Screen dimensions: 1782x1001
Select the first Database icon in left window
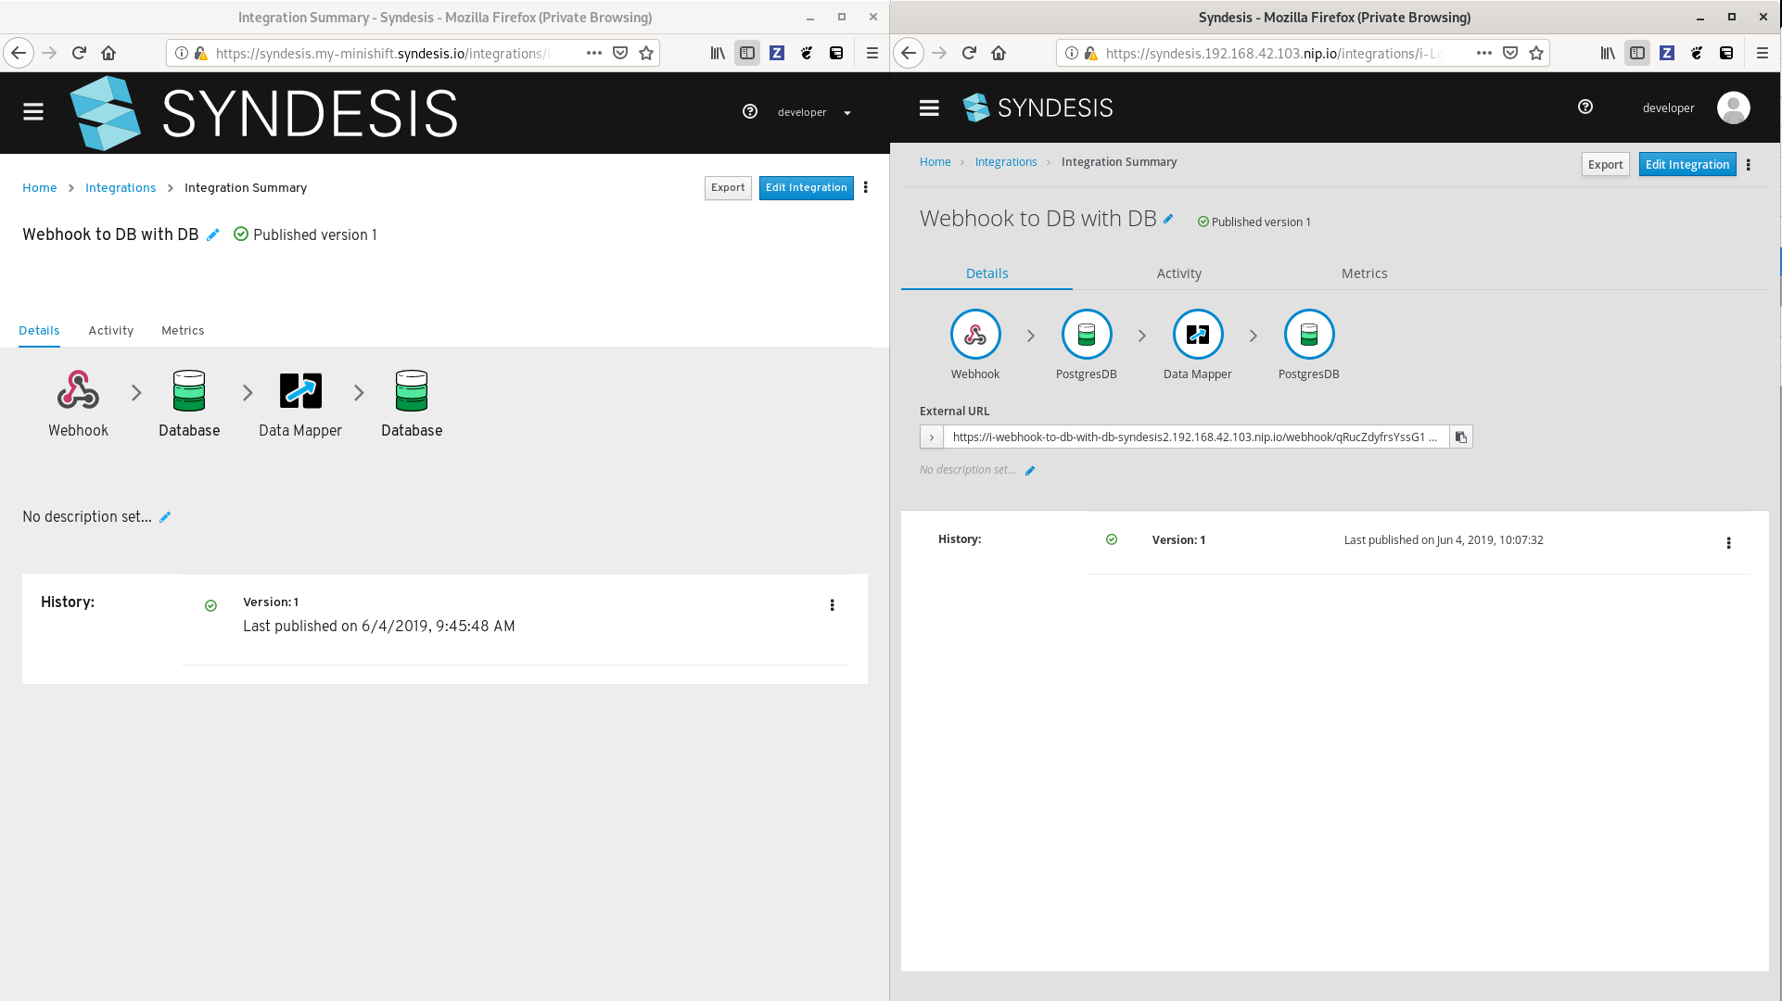click(189, 391)
